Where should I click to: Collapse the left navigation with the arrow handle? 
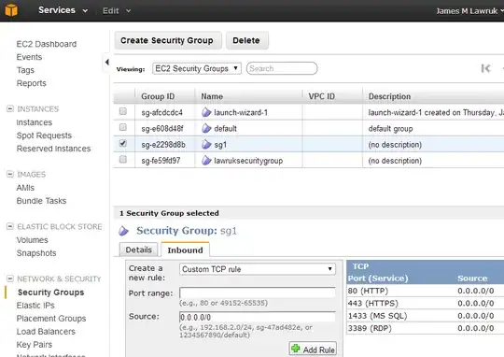tap(106, 62)
